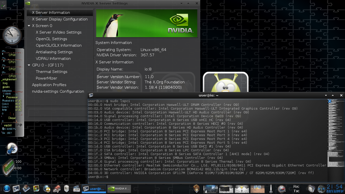Click the CPU frequency gauge gadget

coord(282,189)
